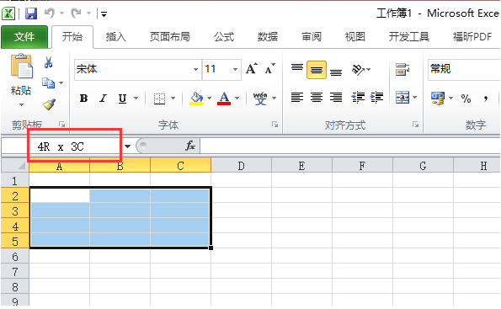The width and height of the screenshot is (501, 309).
Task: Click the Decrease Font Size icon
Action: (x=269, y=69)
